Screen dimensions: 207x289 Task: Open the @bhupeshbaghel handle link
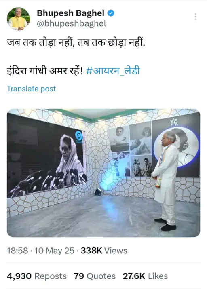point(72,23)
